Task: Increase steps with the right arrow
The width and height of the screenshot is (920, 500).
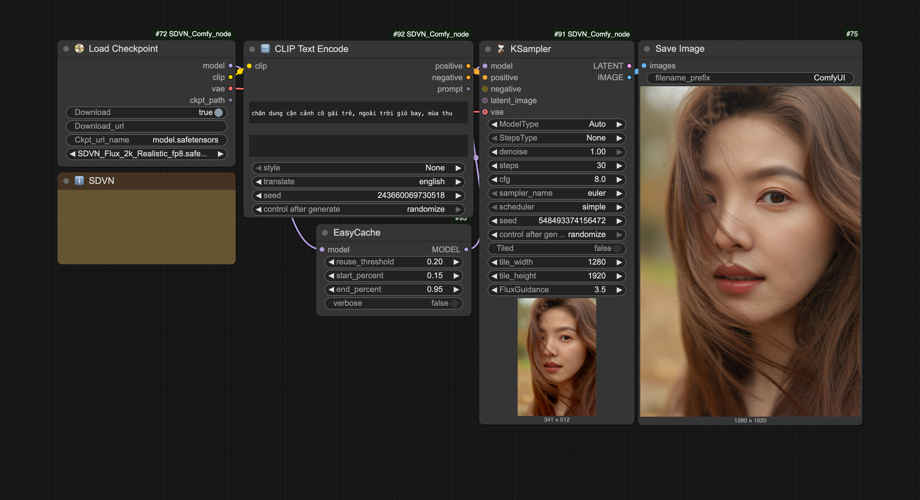Action: (619, 166)
